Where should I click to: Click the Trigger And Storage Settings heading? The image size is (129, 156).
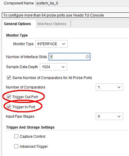click(30, 127)
